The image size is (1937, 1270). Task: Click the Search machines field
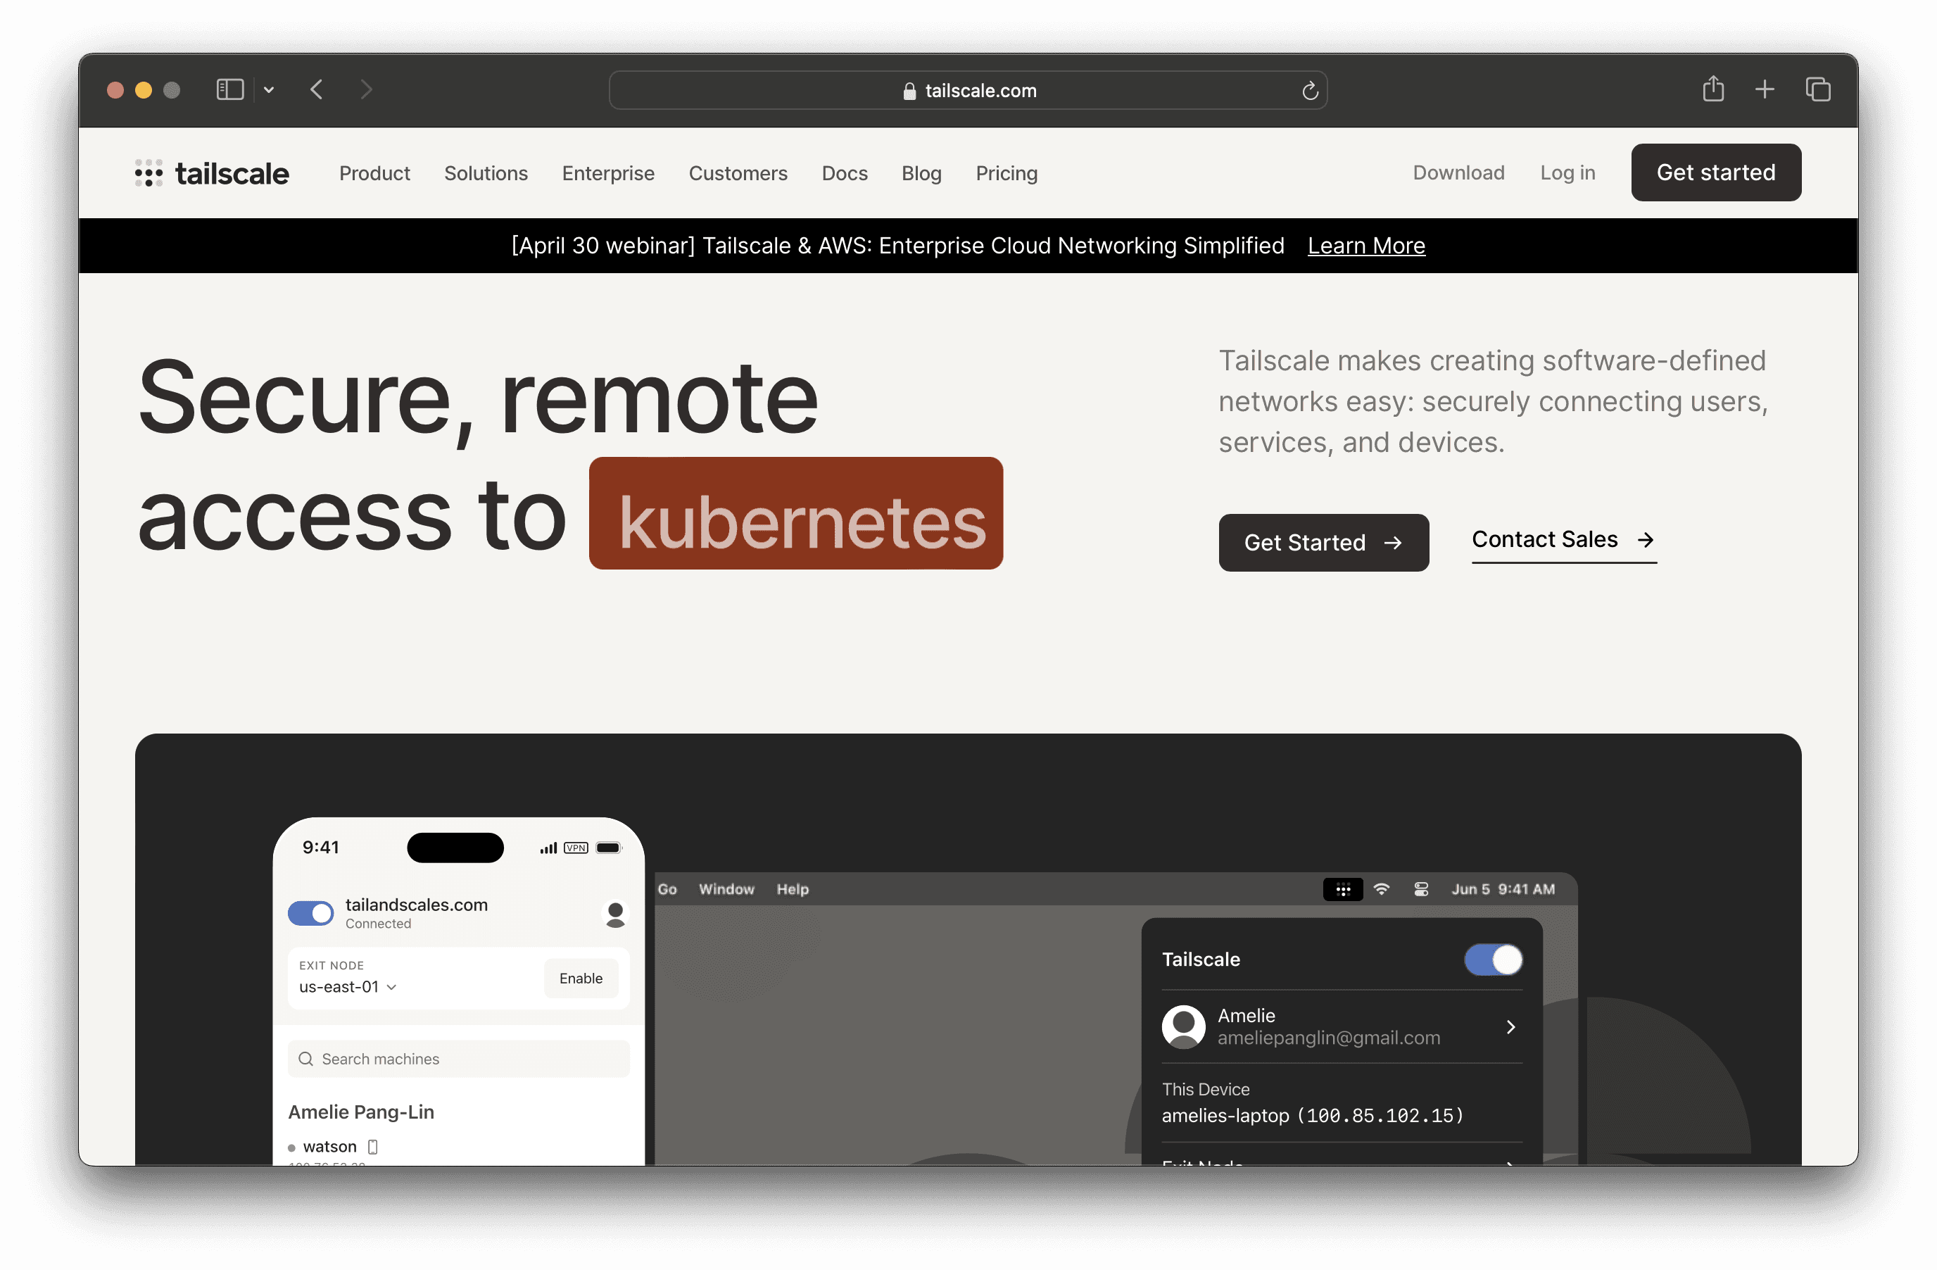coord(459,1058)
